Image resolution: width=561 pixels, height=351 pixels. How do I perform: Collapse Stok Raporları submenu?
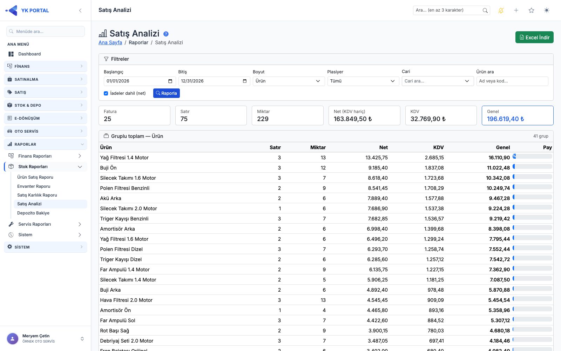(x=46, y=167)
